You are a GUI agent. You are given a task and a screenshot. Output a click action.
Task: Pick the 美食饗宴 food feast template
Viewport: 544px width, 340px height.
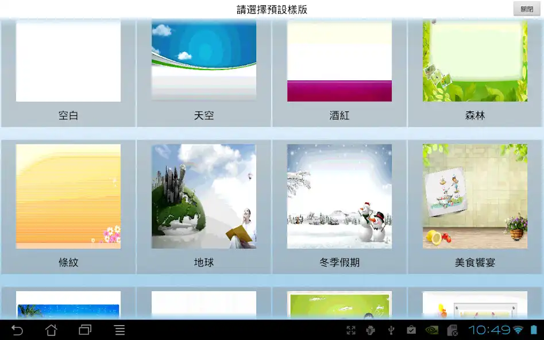[x=474, y=196]
